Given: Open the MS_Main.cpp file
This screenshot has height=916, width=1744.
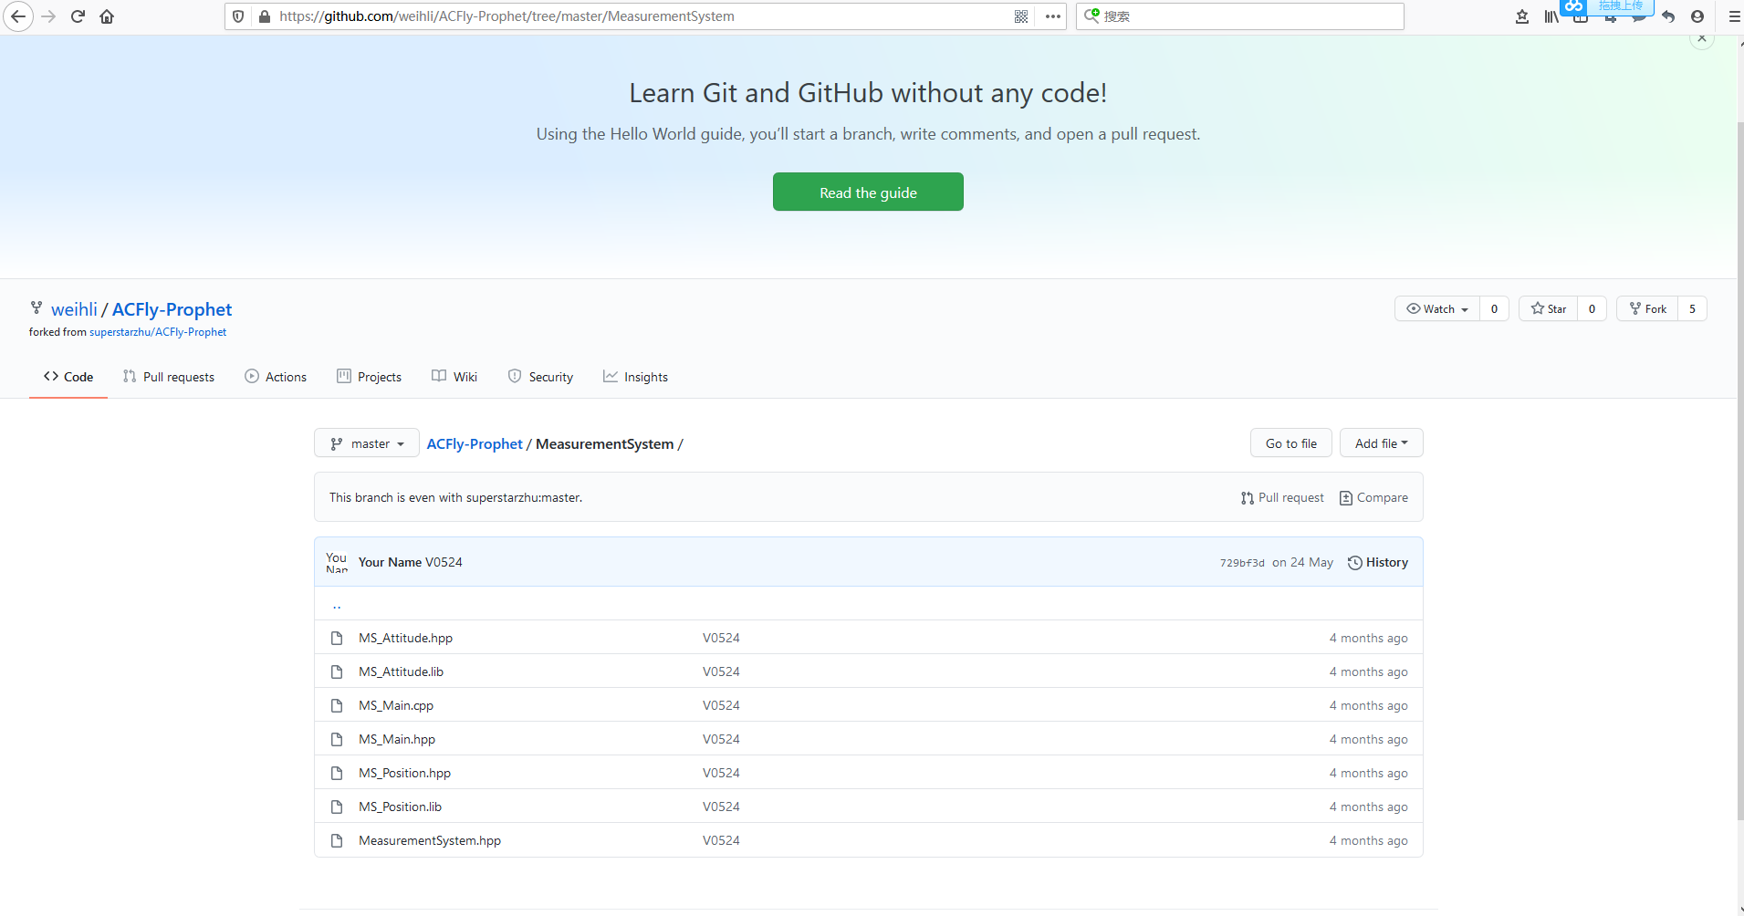Looking at the screenshot, I should click(x=396, y=705).
